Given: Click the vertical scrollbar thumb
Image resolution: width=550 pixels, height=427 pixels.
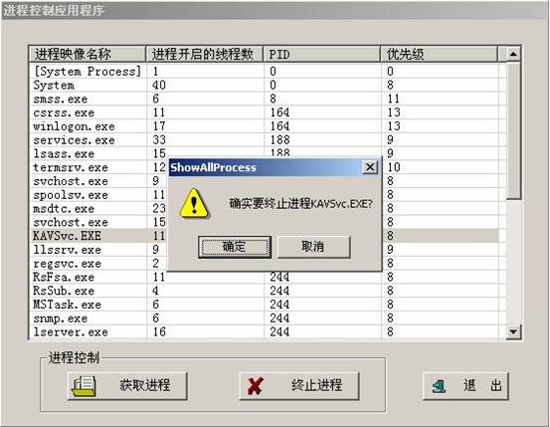Looking at the screenshot, I should [x=513, y=131].
